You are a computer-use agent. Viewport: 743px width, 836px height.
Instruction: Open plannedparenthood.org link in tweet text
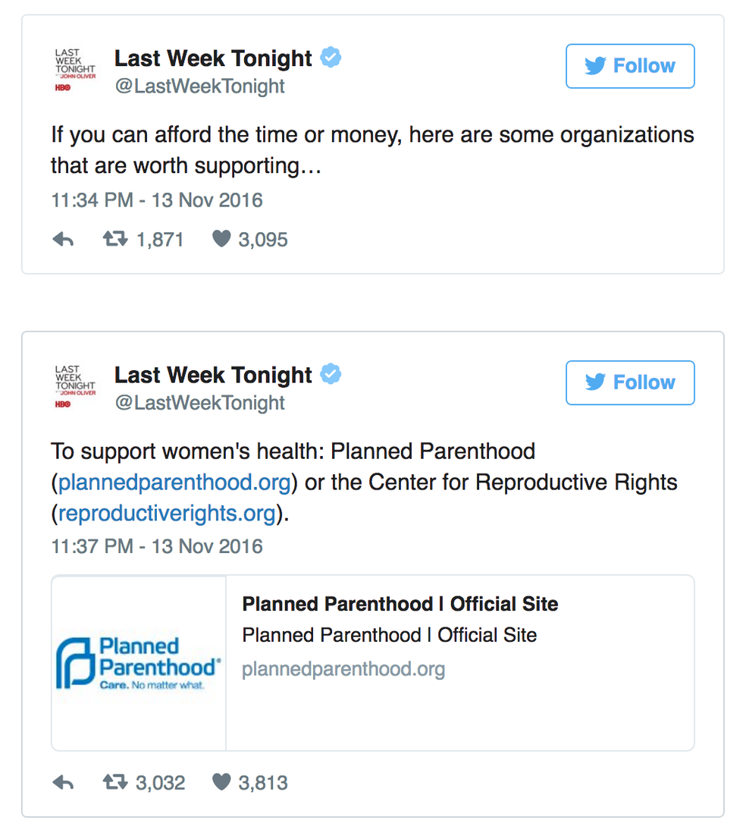coord(174,482)
